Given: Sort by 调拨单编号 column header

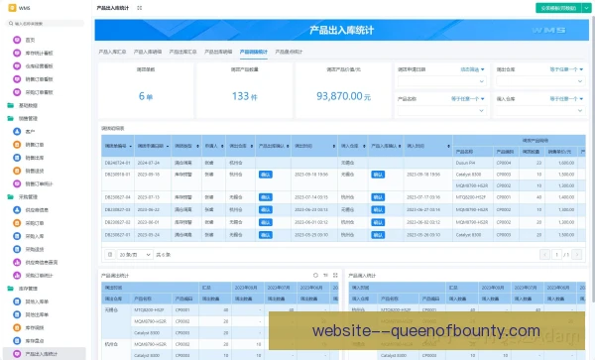Looking at the screenshot, I should (118, 146).
